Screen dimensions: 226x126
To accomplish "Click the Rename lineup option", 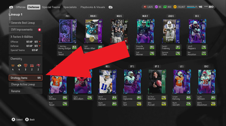I will (x=25, y=91).
